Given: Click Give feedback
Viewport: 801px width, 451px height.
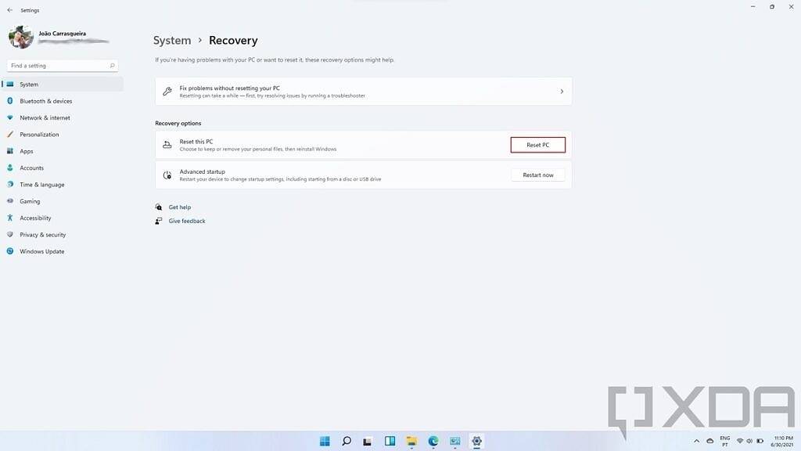Looking at the screenshot, I should 187,221.
